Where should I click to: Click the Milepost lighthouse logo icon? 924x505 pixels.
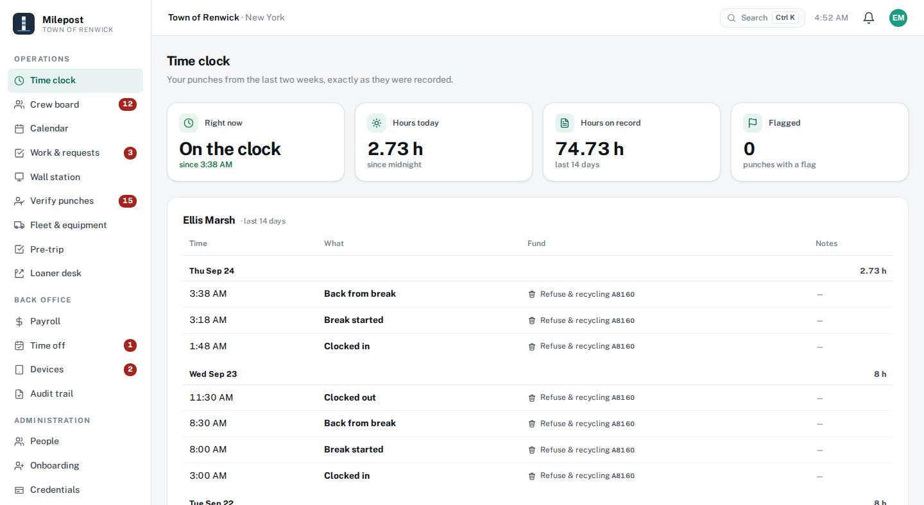tap(24, 24)
